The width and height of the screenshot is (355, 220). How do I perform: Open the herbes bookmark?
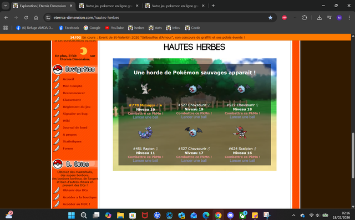click(136, 28)
